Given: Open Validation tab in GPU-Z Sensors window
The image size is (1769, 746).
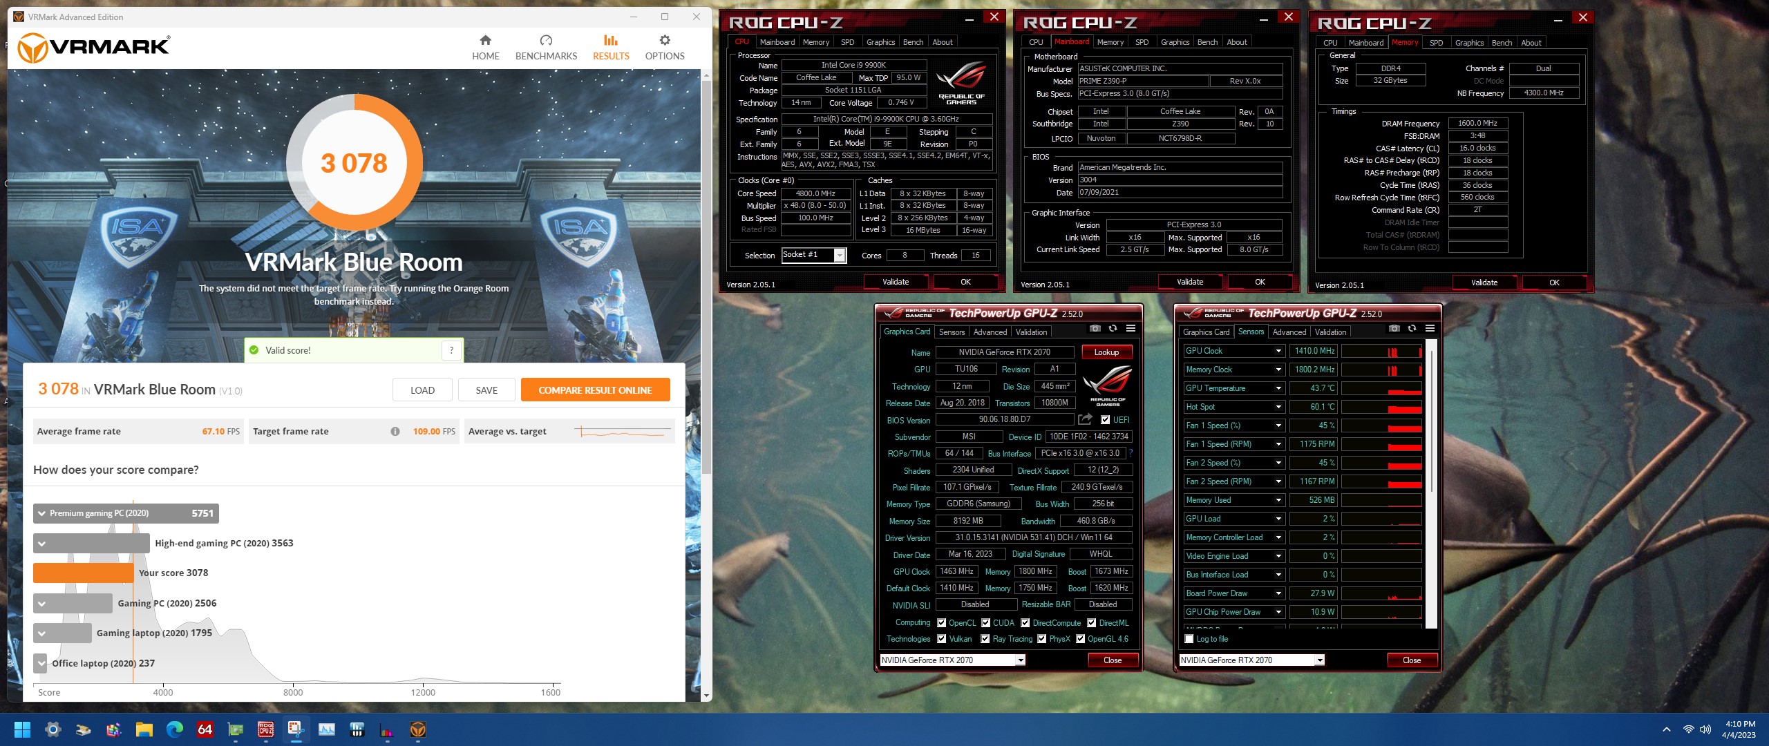Looking at the screenshot, I should click(x=1330, y=332).
